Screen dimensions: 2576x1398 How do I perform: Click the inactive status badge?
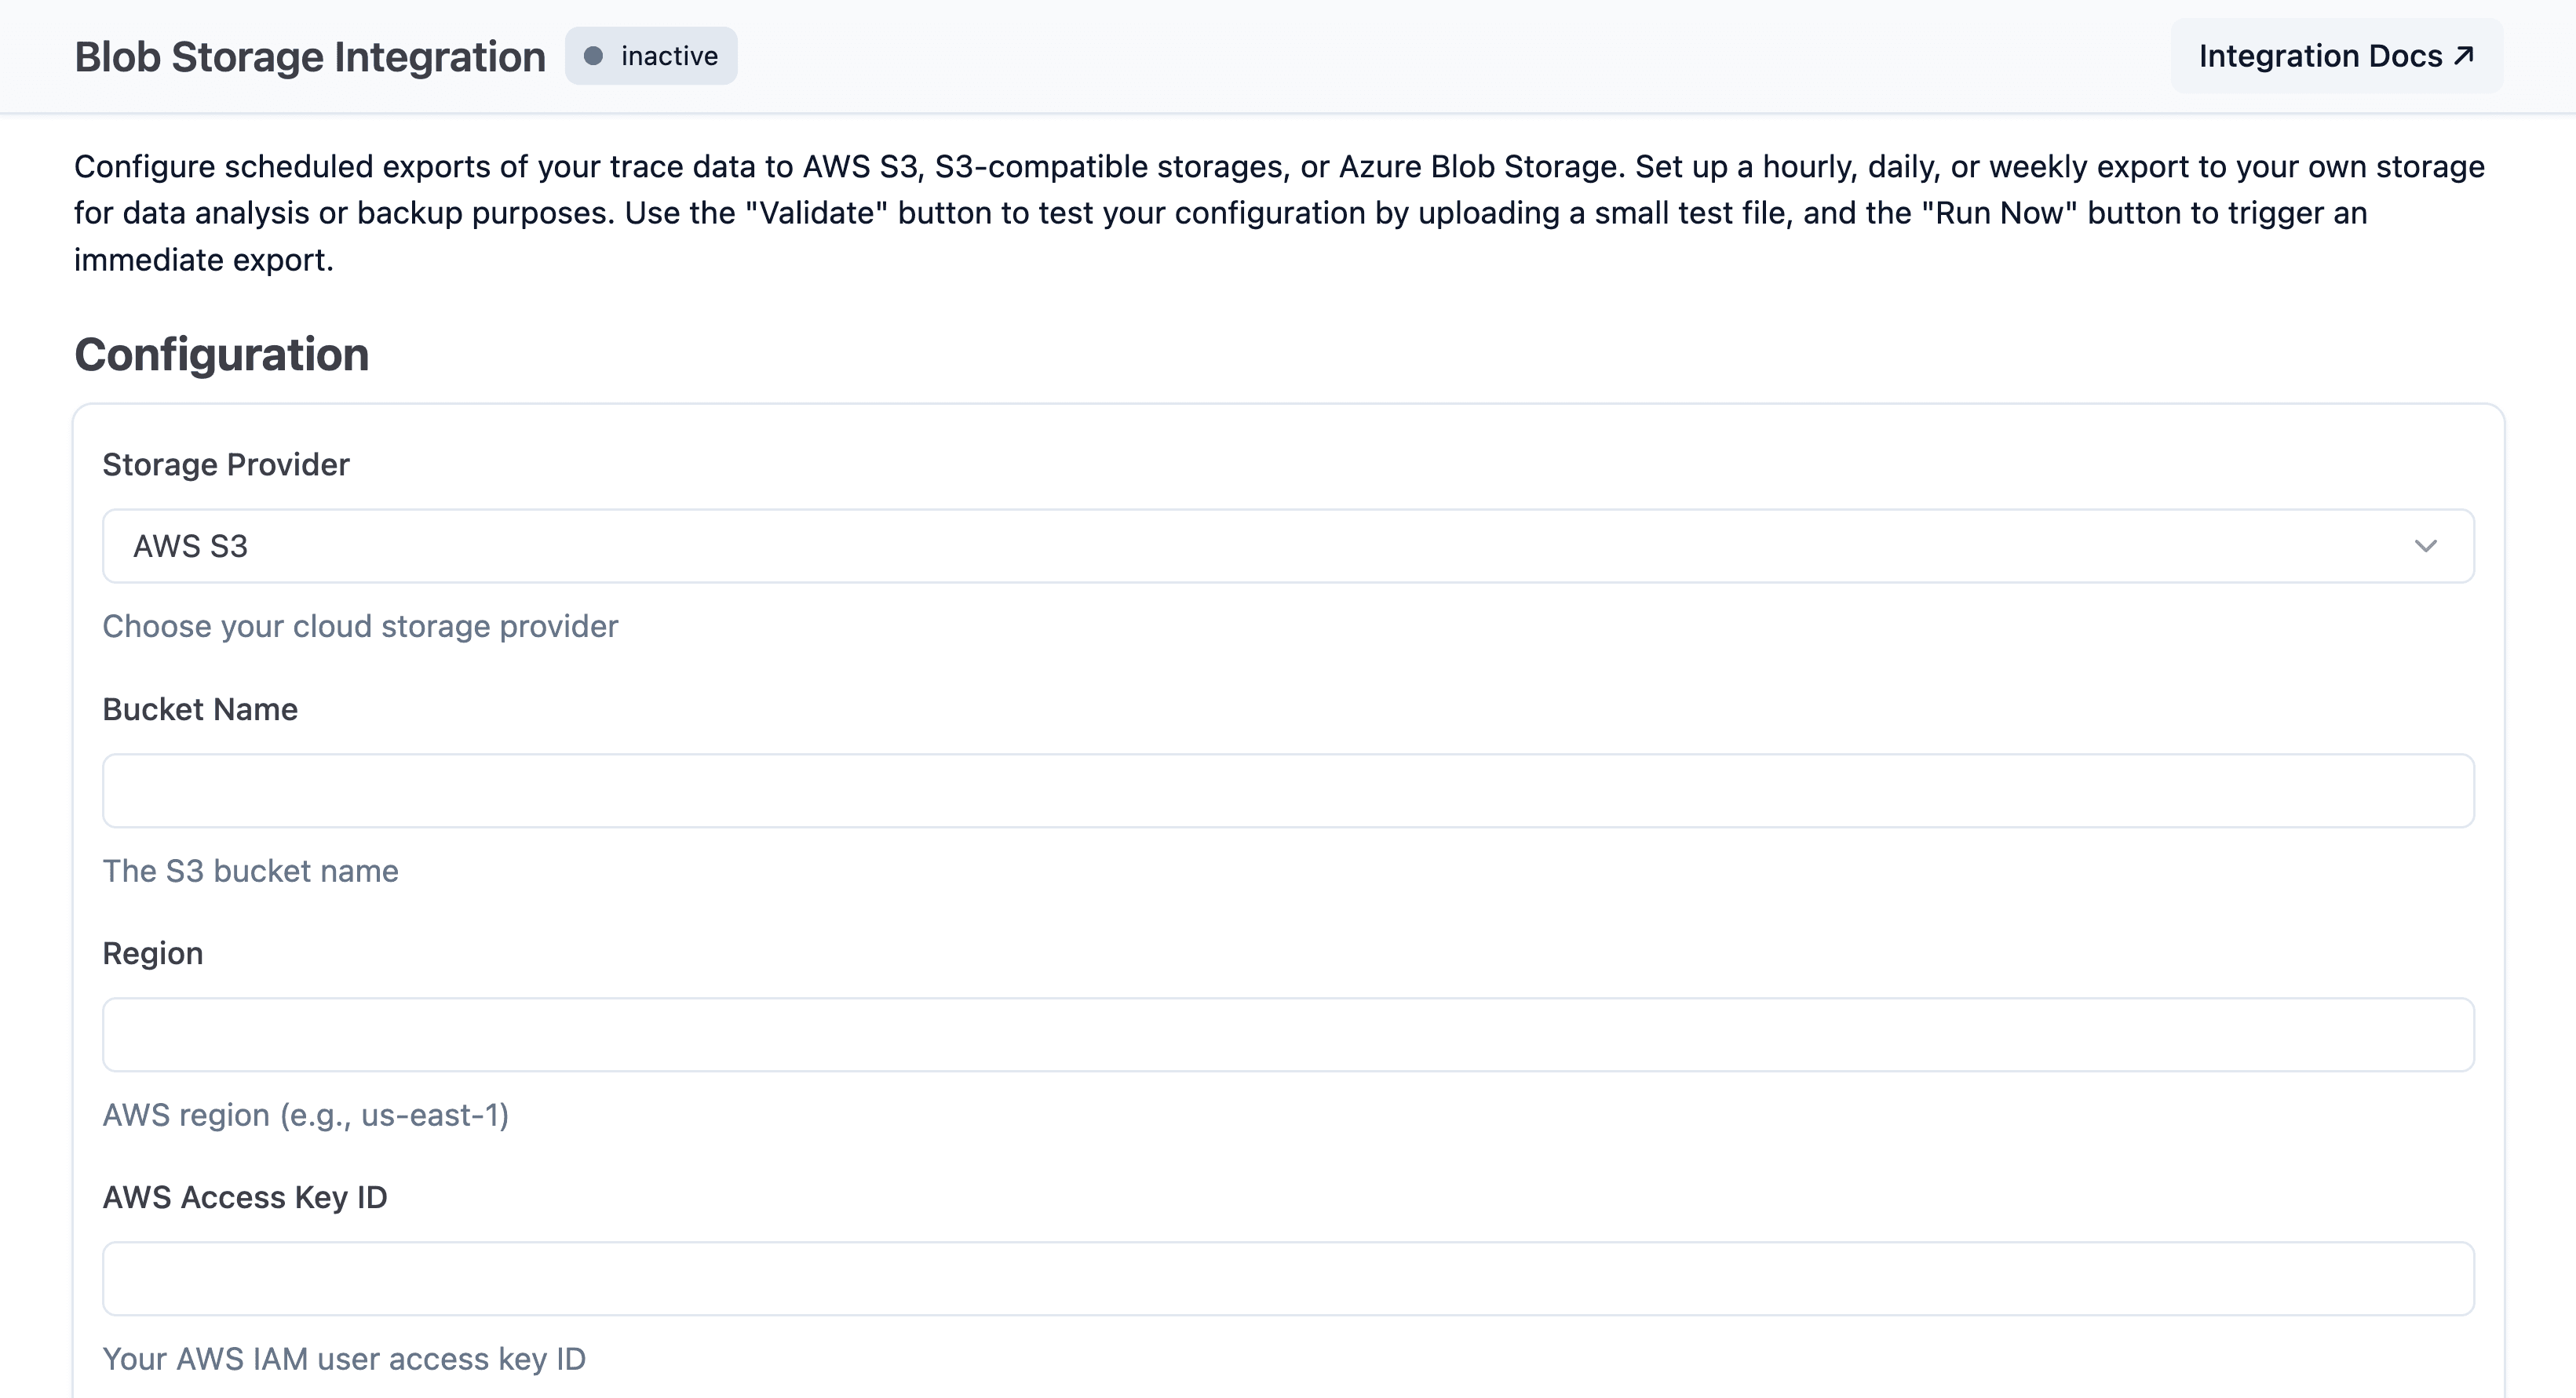[651, 56]
